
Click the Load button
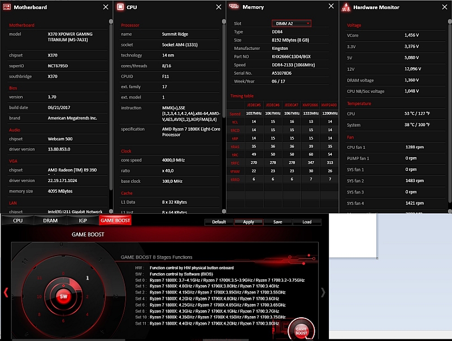(307, 222)
